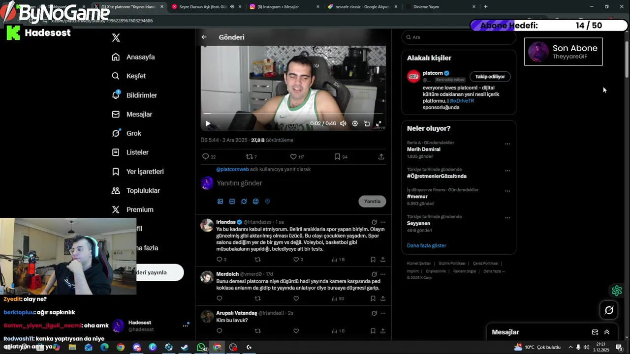This screenshot has width=630, height=354.
Task: Open the @xDriveTR link
Action: pyautogui.click(x=462, y=101)
